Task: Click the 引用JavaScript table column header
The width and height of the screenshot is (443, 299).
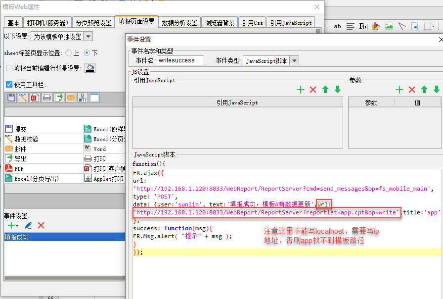Action: pos(237,102)
